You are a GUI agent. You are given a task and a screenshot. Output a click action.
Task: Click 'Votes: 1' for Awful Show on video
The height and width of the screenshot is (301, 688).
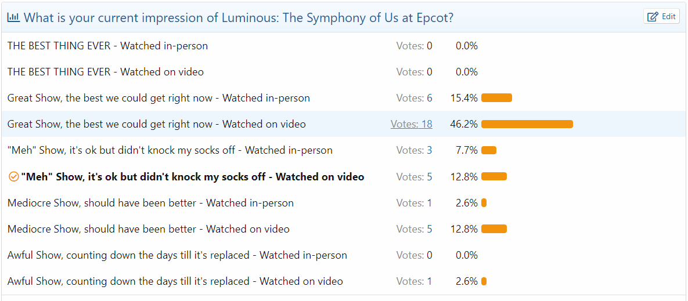pos(414,281)
